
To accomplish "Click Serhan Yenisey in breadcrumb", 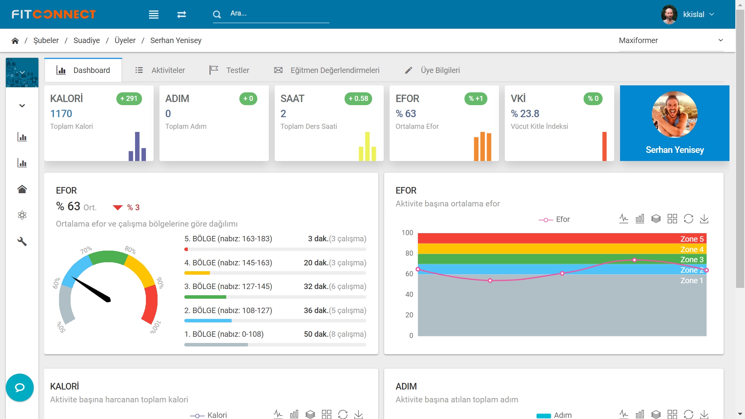I will tap(176, 41).
